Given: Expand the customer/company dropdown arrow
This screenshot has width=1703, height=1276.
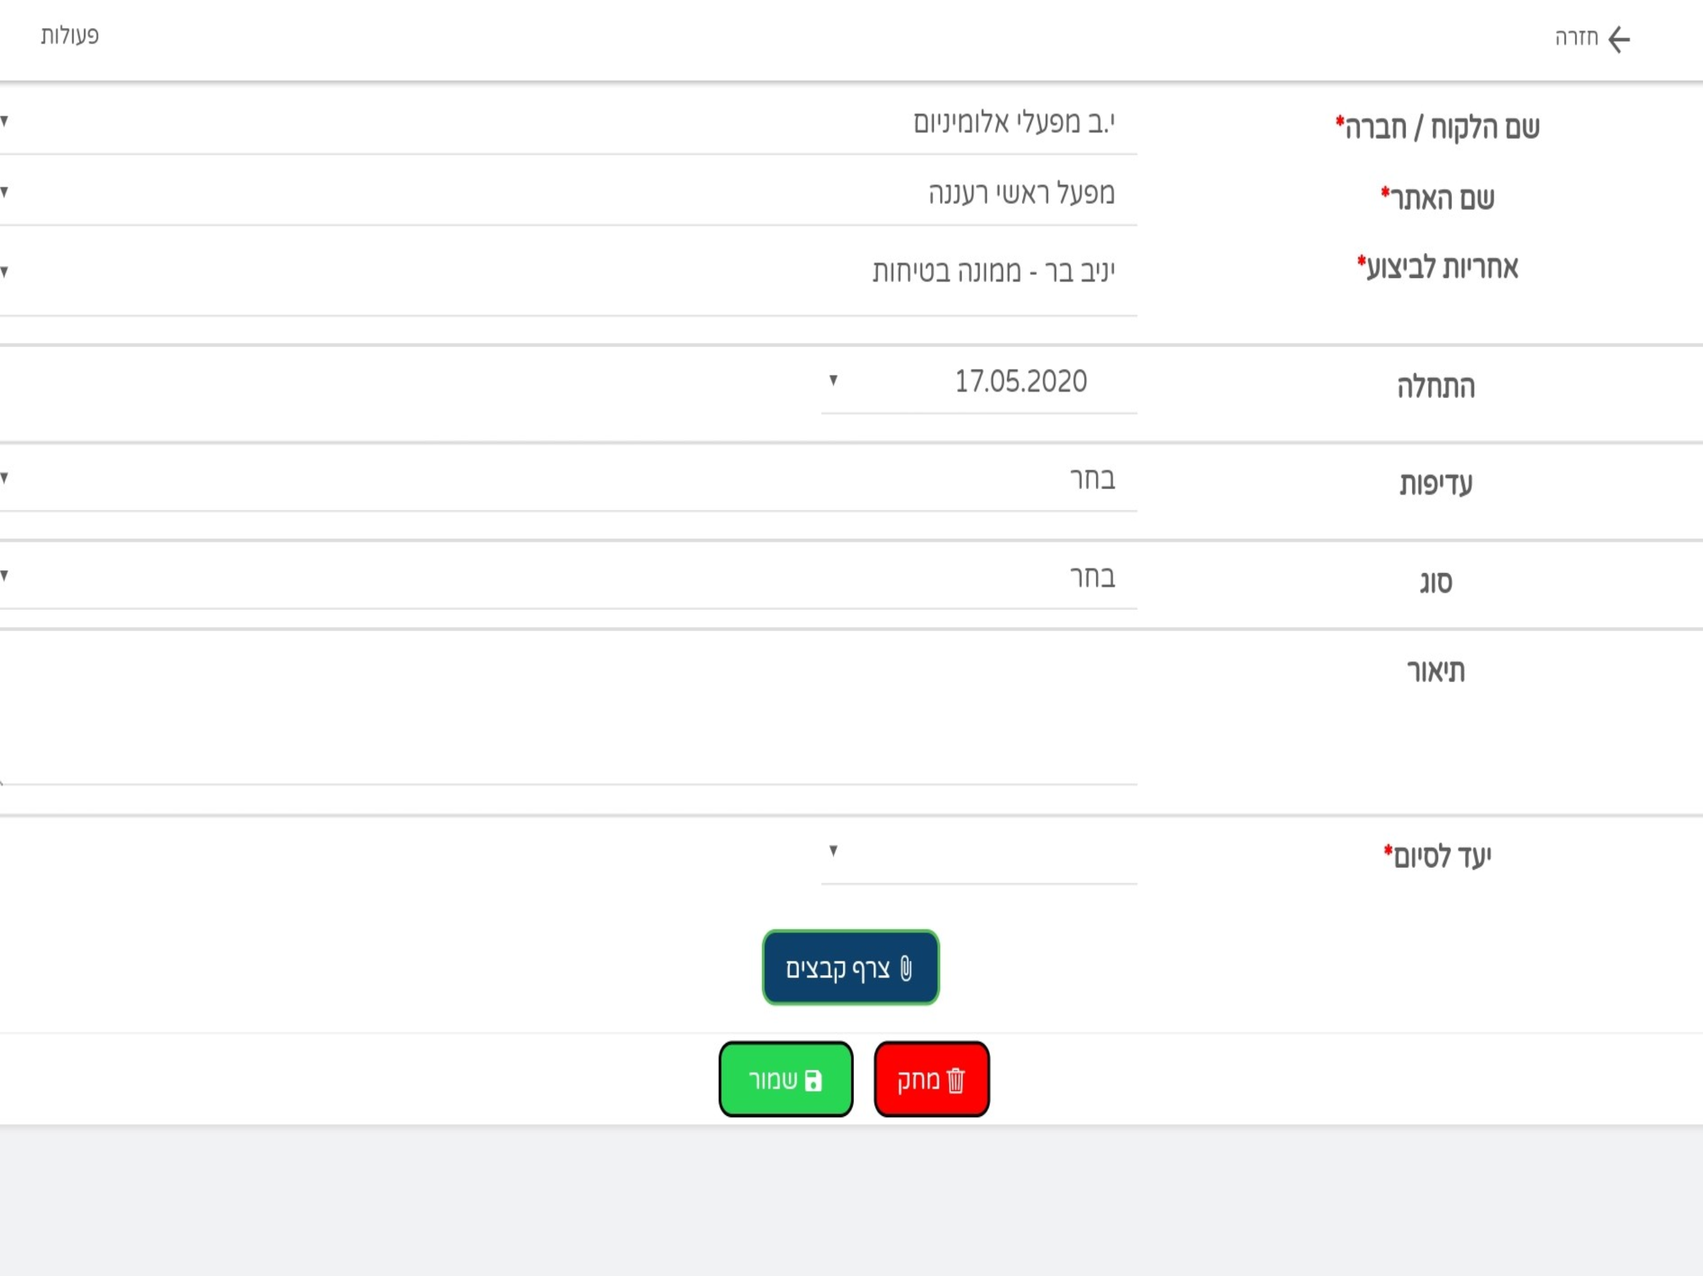Looking at the screenshot, I should (x=4, y=121).
